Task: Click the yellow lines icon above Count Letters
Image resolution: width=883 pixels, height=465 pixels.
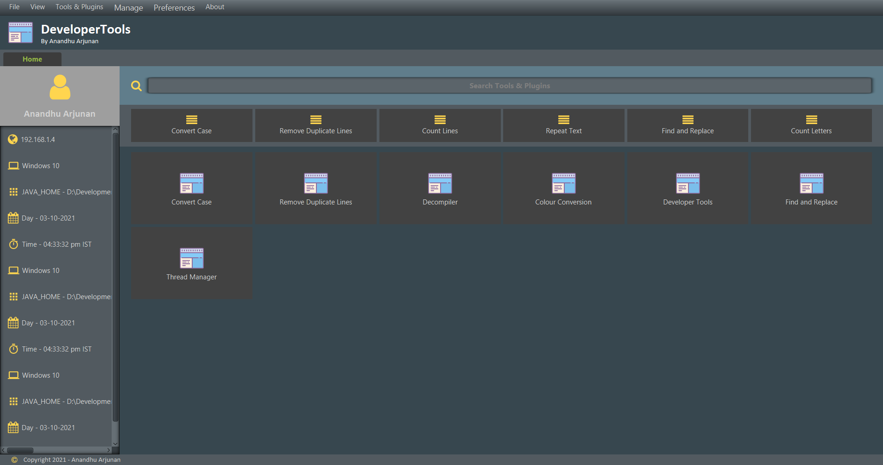Action: (812, 119)
